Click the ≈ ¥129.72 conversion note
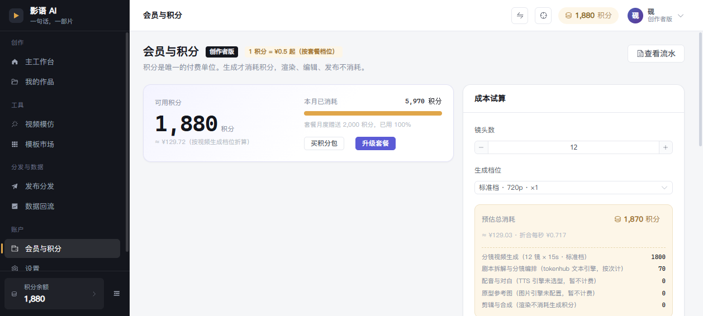The height and width of the screenshot is (316, 703). click(202, 142)
